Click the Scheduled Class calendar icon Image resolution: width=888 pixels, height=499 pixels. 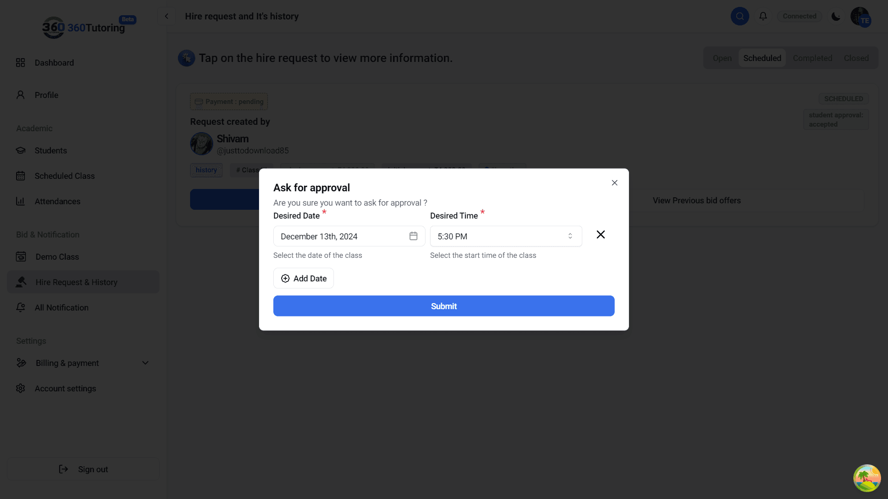coord(20,176)
